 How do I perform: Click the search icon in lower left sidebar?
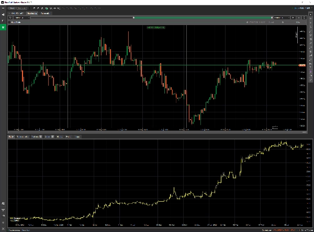[x=3, y=203]
